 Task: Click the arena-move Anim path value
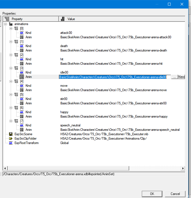click(114, 90)
